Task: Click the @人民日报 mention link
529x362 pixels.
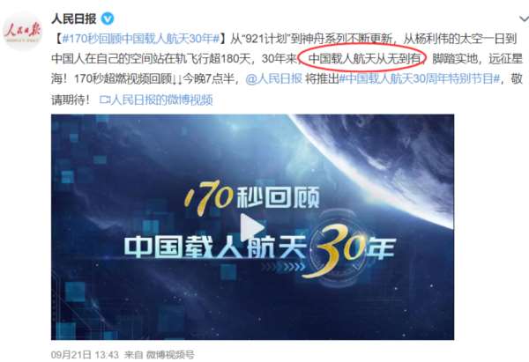Action: pyautogui.click(x=273, y=79)
